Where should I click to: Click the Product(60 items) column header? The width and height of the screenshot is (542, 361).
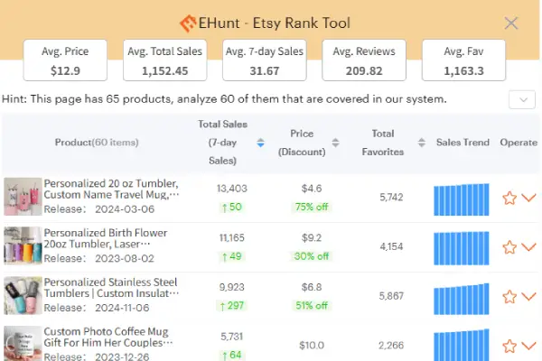coord(97,143)
